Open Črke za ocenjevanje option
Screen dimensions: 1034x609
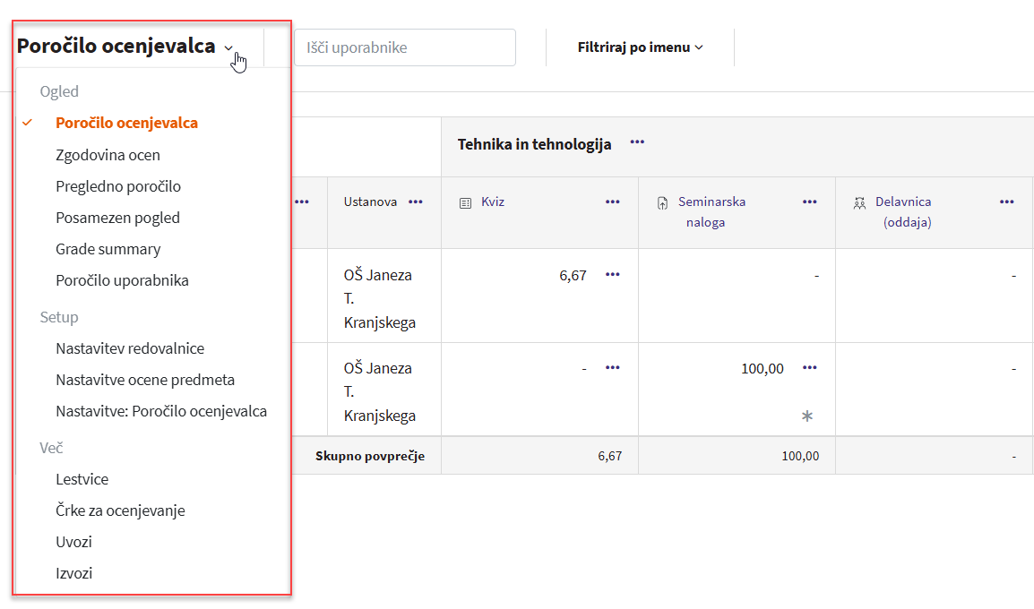point(120,510)
